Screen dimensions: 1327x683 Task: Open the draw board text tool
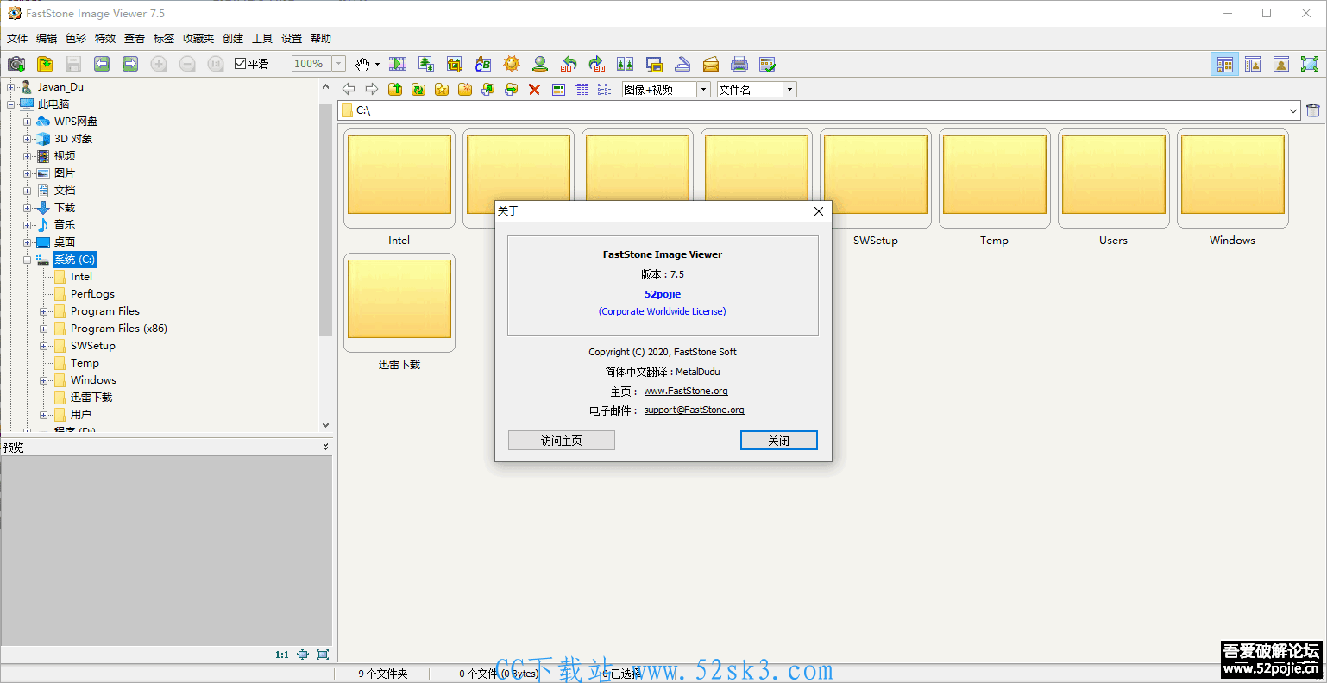click(483, 64)
